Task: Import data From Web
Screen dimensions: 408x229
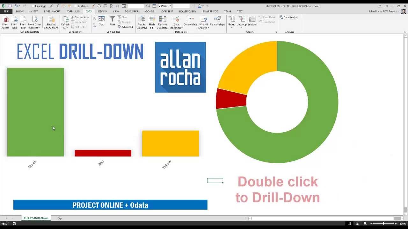Action: click(x=14, y=22)
